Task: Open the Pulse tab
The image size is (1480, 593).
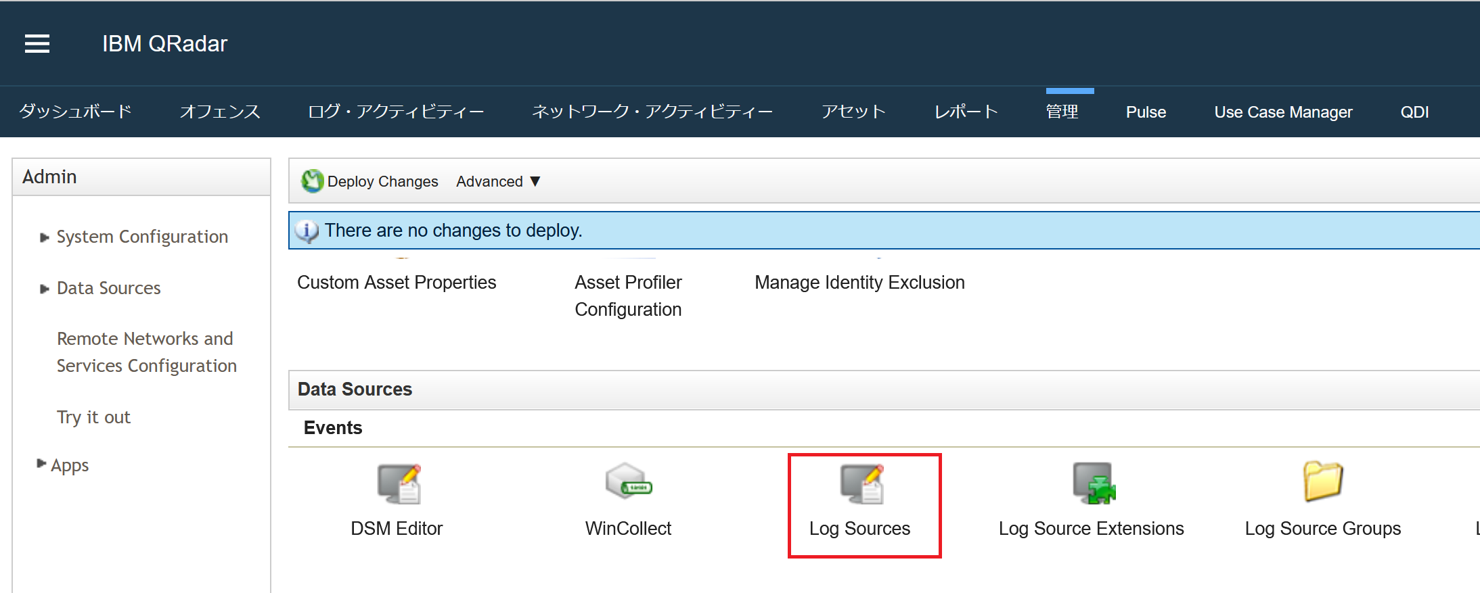Action: (1146, 112)
